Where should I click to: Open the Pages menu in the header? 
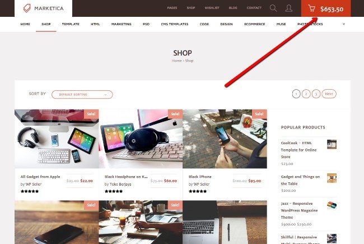click(172, 8)
